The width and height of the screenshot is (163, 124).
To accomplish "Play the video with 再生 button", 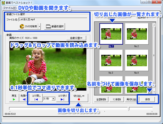I will (14, 98).
